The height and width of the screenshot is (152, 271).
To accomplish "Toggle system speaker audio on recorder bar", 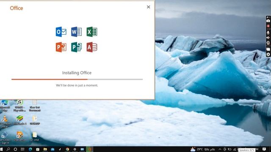I will click(x=268, y=38).
